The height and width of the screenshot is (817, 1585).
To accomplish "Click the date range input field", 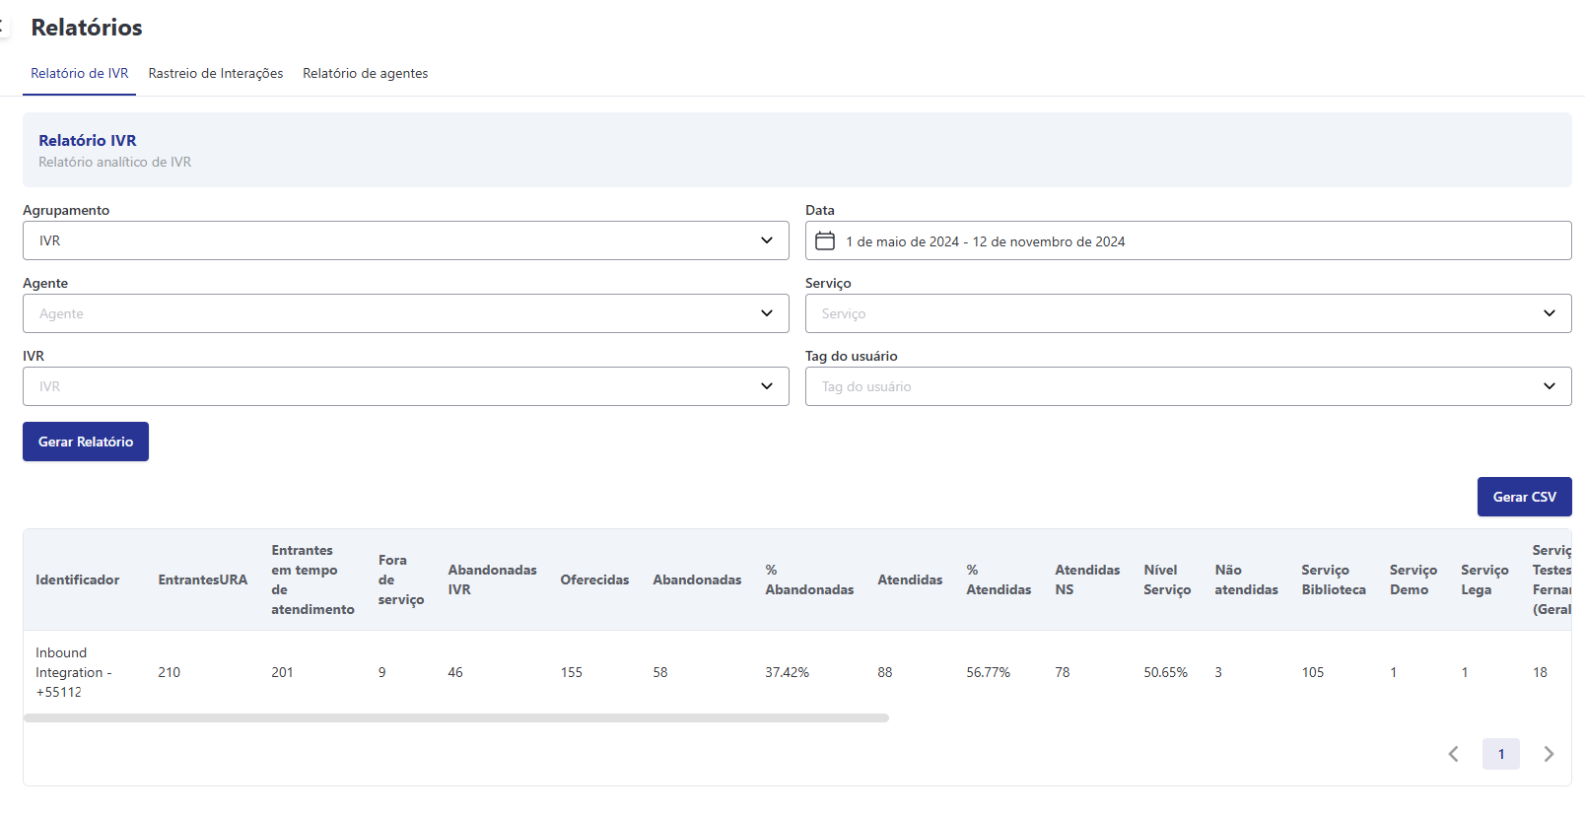I will 1188,240.
